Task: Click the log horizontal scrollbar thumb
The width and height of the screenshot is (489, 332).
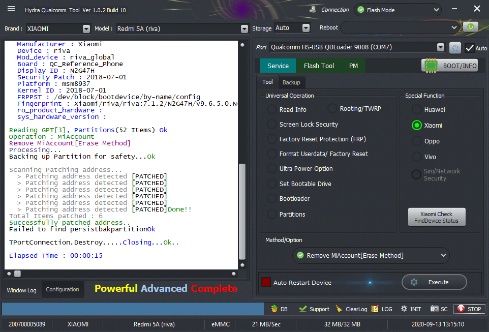Action: (17, 274)
